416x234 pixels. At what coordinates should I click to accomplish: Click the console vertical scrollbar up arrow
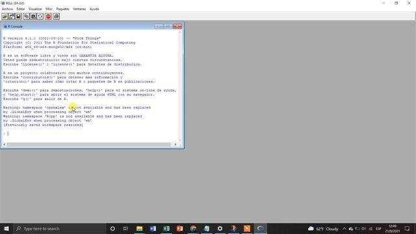click(180, 32)
